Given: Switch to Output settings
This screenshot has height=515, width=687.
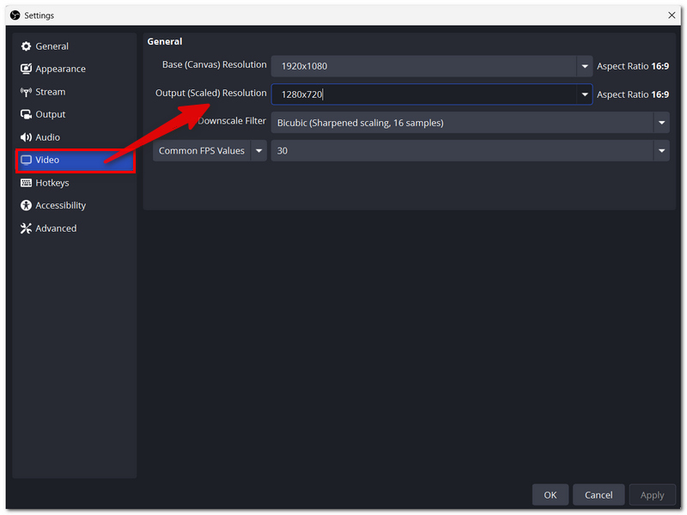Looking at the screenshot, I should (75, 114).
